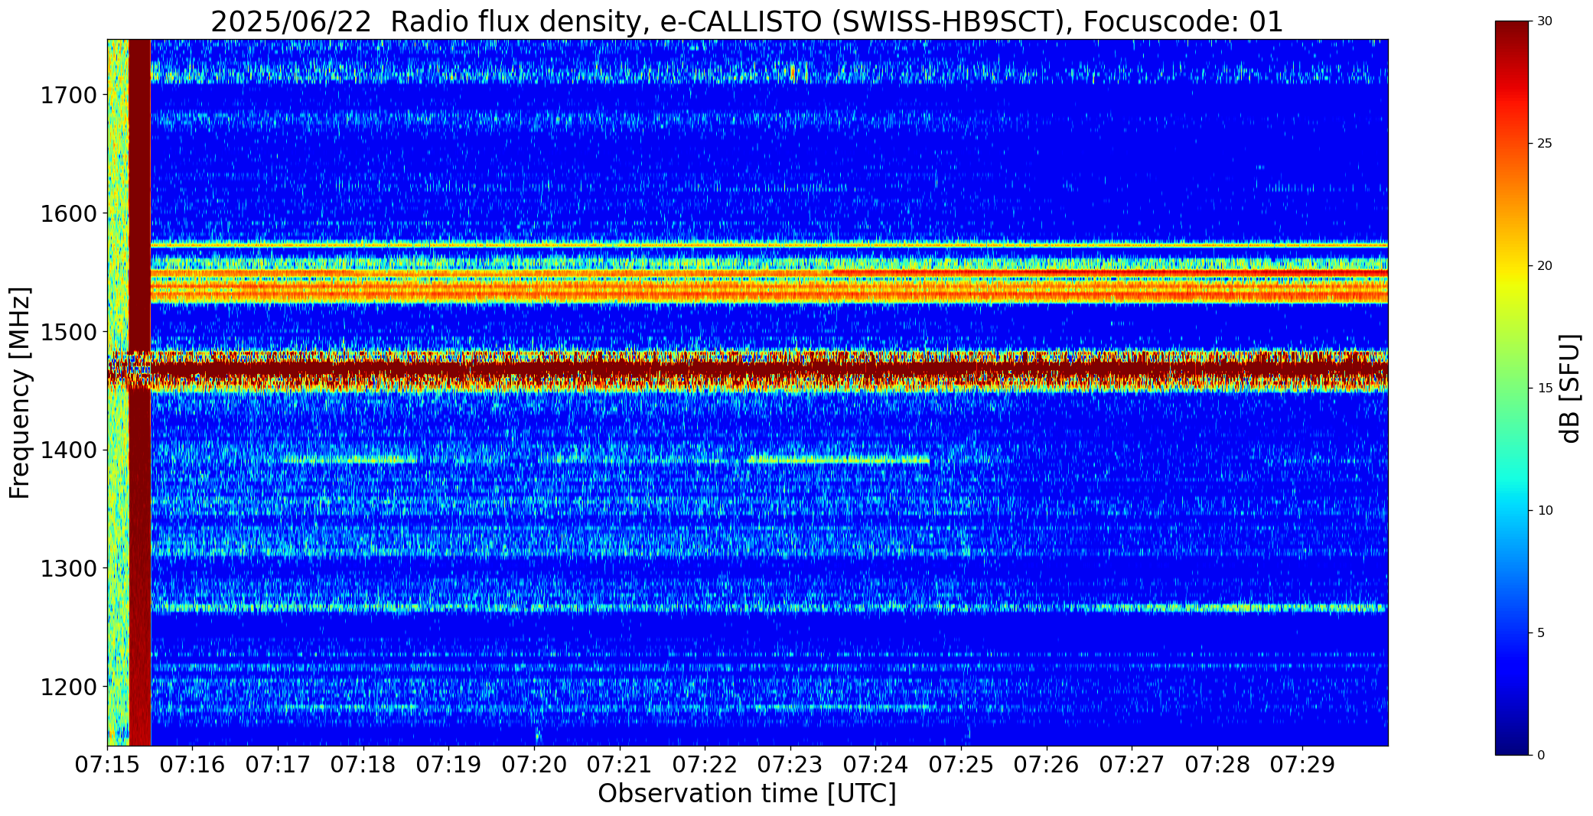This screenshot has height=816, width=1593.
Task: Click the yellow streak at 1390 MHz near 07:23
Action: 838,460
